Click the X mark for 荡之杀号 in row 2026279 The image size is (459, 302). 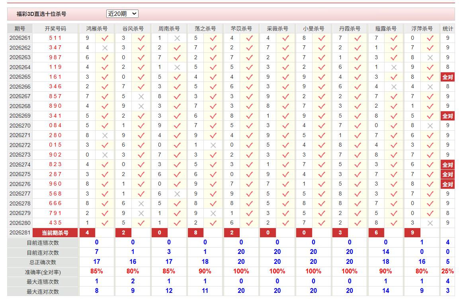(x=213, y=213)
